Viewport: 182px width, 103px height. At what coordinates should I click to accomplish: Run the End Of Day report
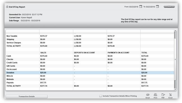pyautogui.click(x=169, y=7)
